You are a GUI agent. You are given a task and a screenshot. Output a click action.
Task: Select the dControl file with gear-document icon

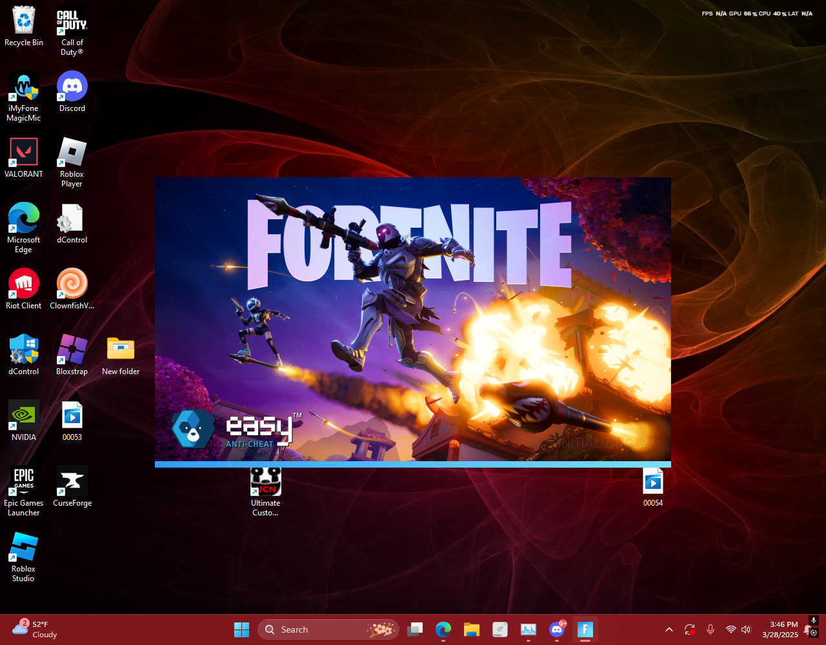tap(72, 224)
